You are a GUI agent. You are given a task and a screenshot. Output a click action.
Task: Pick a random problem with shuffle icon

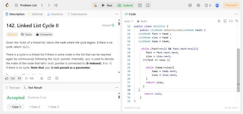(x=56, y=5)
